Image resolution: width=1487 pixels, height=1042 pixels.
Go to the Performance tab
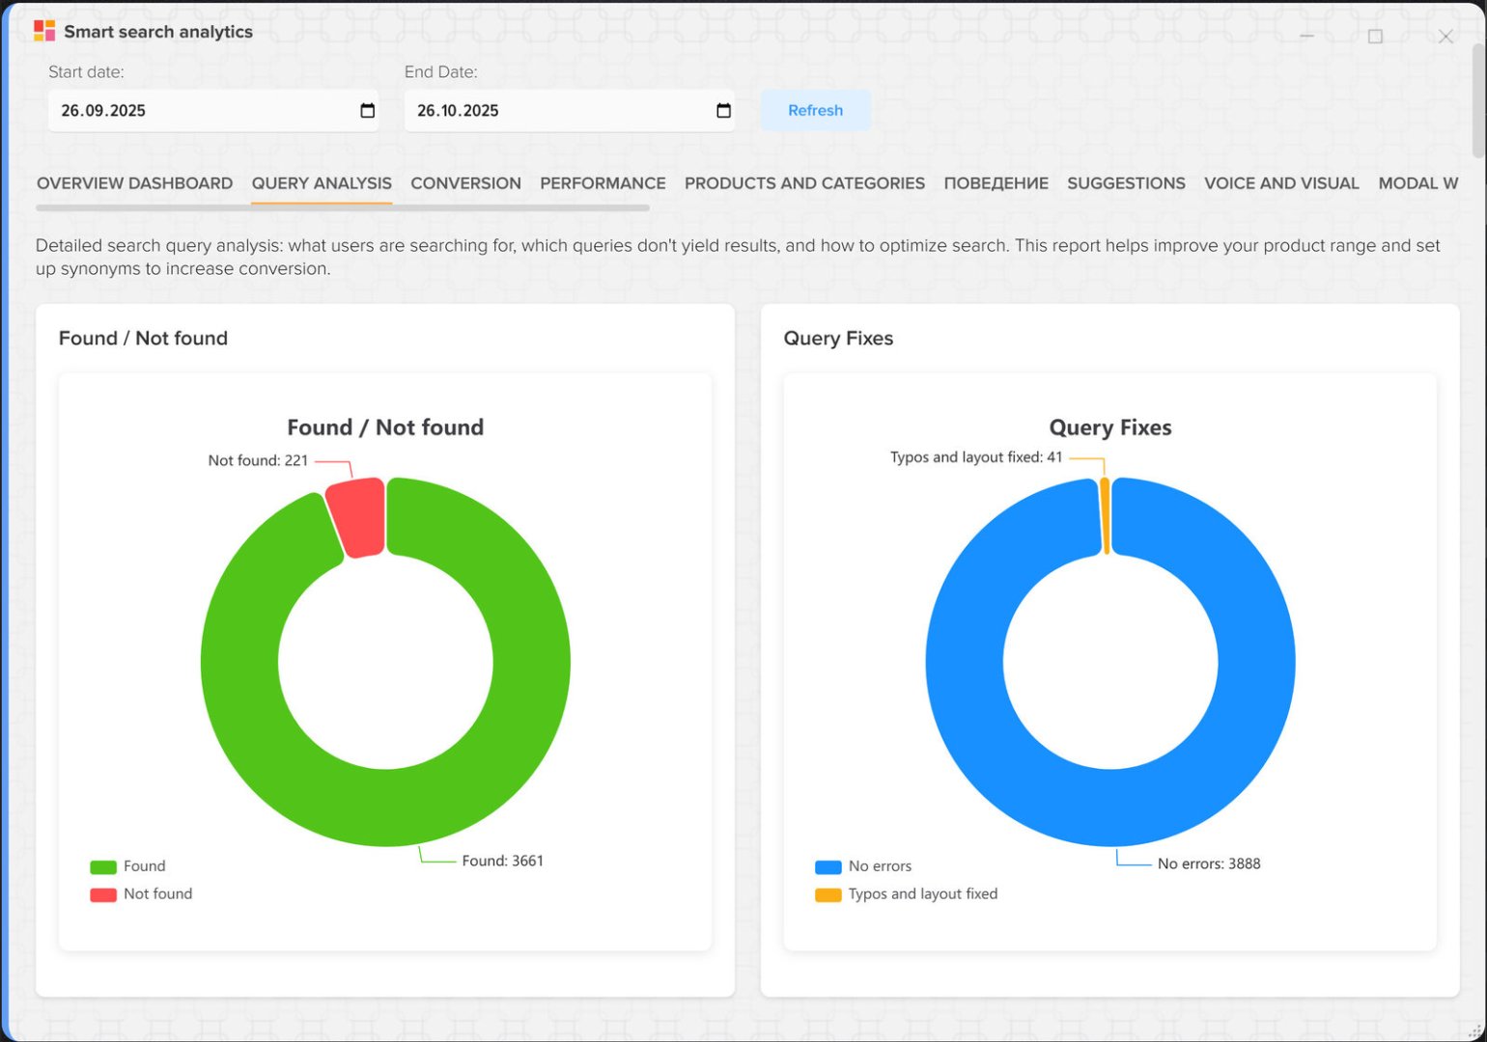pyautogui.click(x=603, y=183)
